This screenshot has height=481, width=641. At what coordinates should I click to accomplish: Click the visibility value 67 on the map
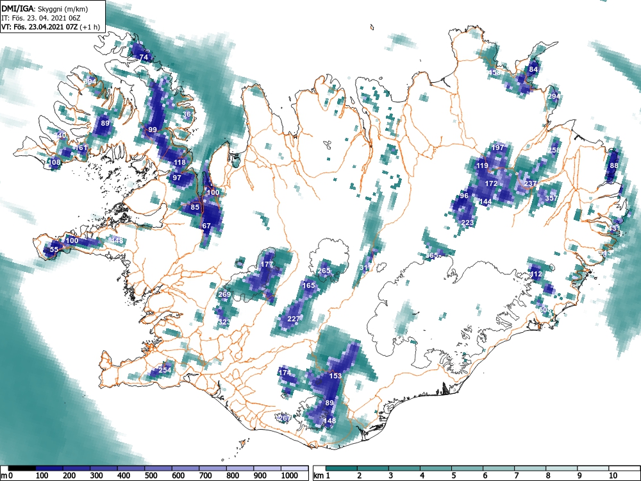pyautogui.click(x=206, y=225)
